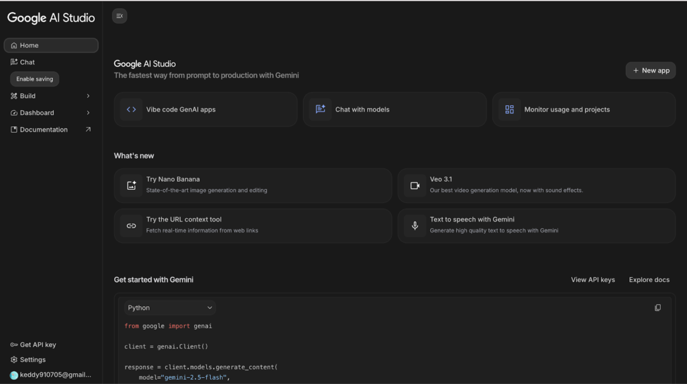Screen dimensions: 687x384
Task: Open Documentation in the sidebar
Action: click(44, 130)
